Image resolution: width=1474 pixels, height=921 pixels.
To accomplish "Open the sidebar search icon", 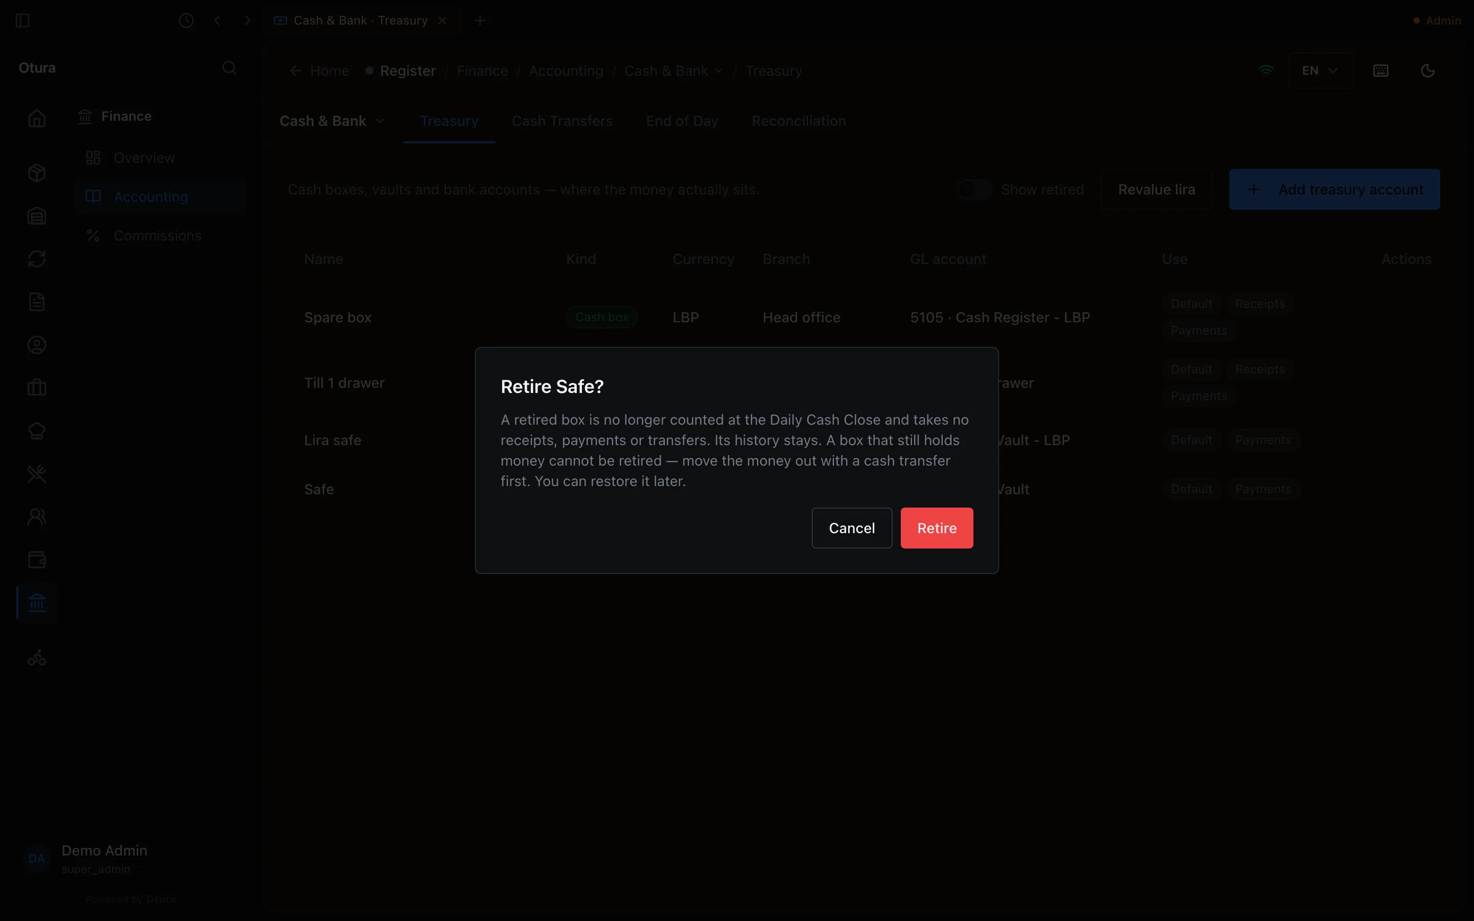I will pos(229,68).
